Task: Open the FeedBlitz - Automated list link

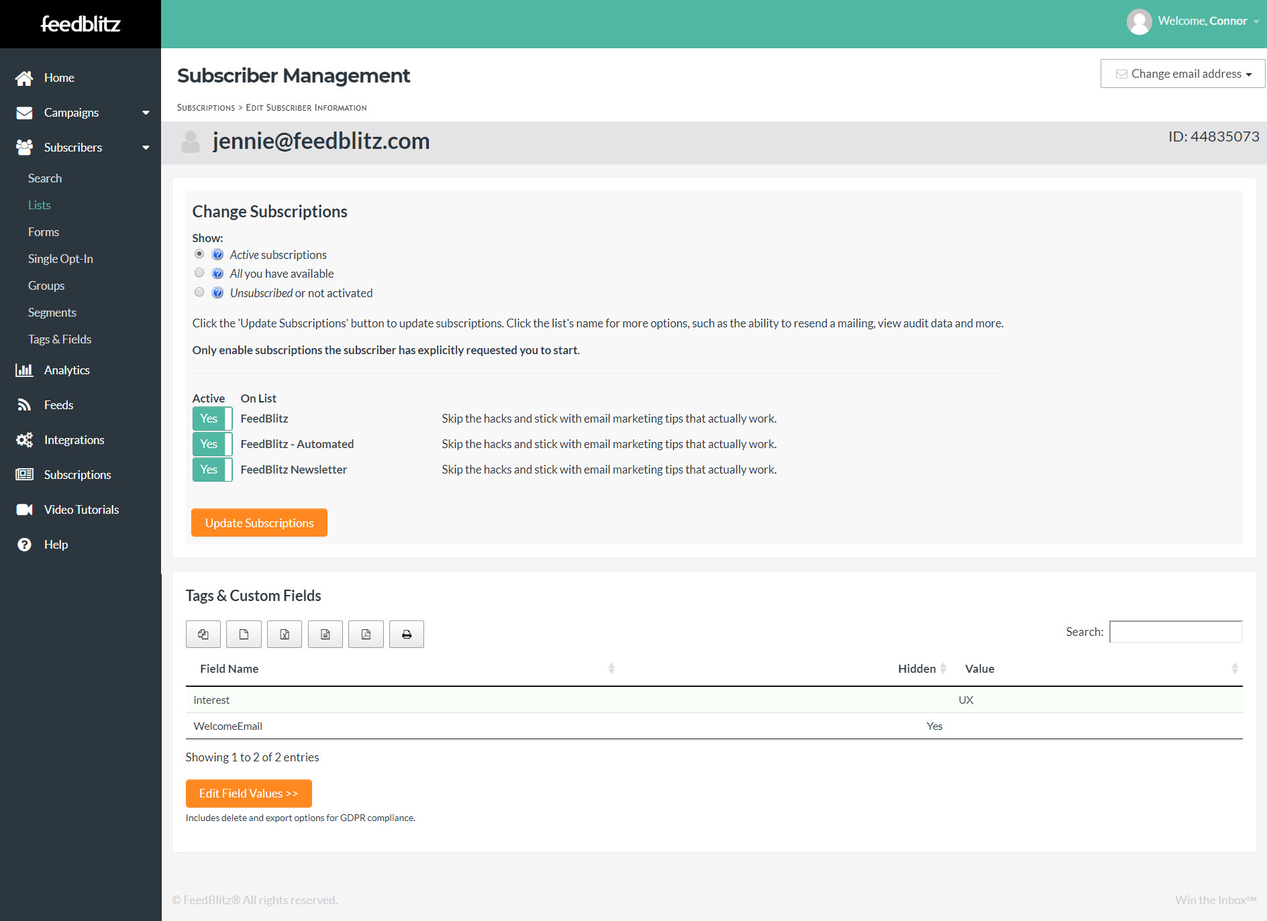Action: pyautogui.click(x=297, y=444)
